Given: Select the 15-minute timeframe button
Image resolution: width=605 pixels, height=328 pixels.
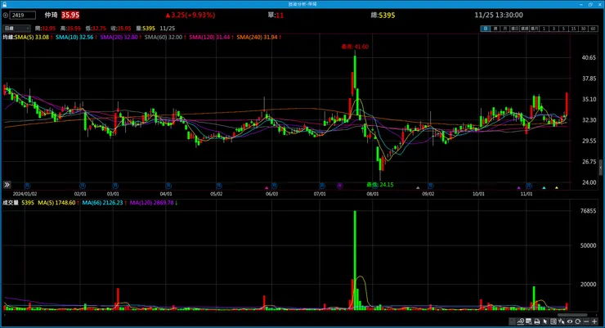Looking at the screenshot, I should click(573, 29).
